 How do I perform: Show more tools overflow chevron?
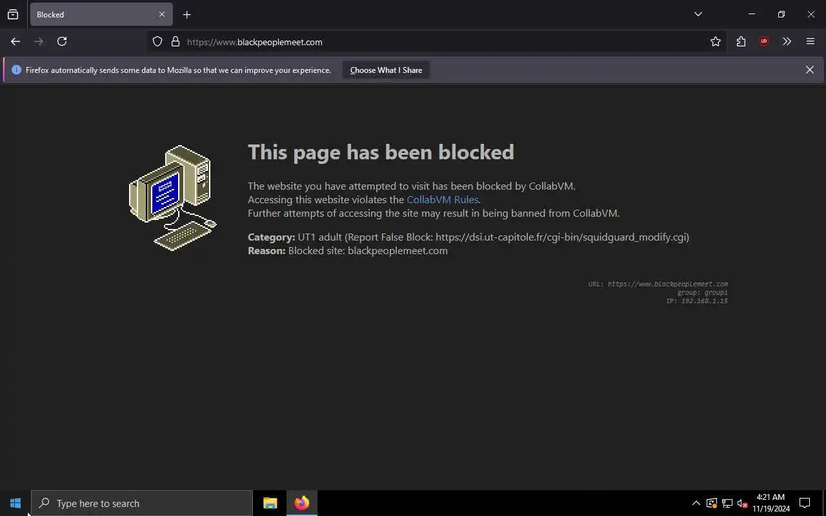pyautogui.click(x=787, y=42)
